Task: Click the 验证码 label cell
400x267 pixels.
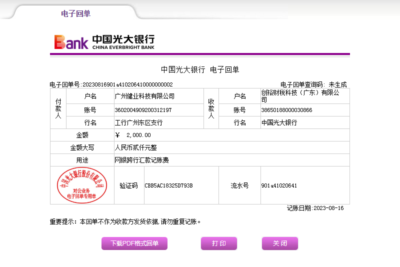Action: (129, 185)
